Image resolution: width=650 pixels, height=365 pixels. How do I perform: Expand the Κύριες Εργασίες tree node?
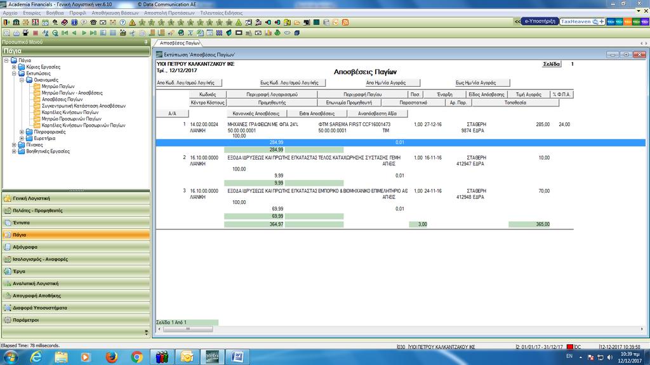point(14,67)
